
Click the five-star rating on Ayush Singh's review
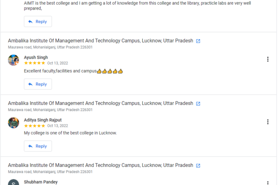point(34,63)
